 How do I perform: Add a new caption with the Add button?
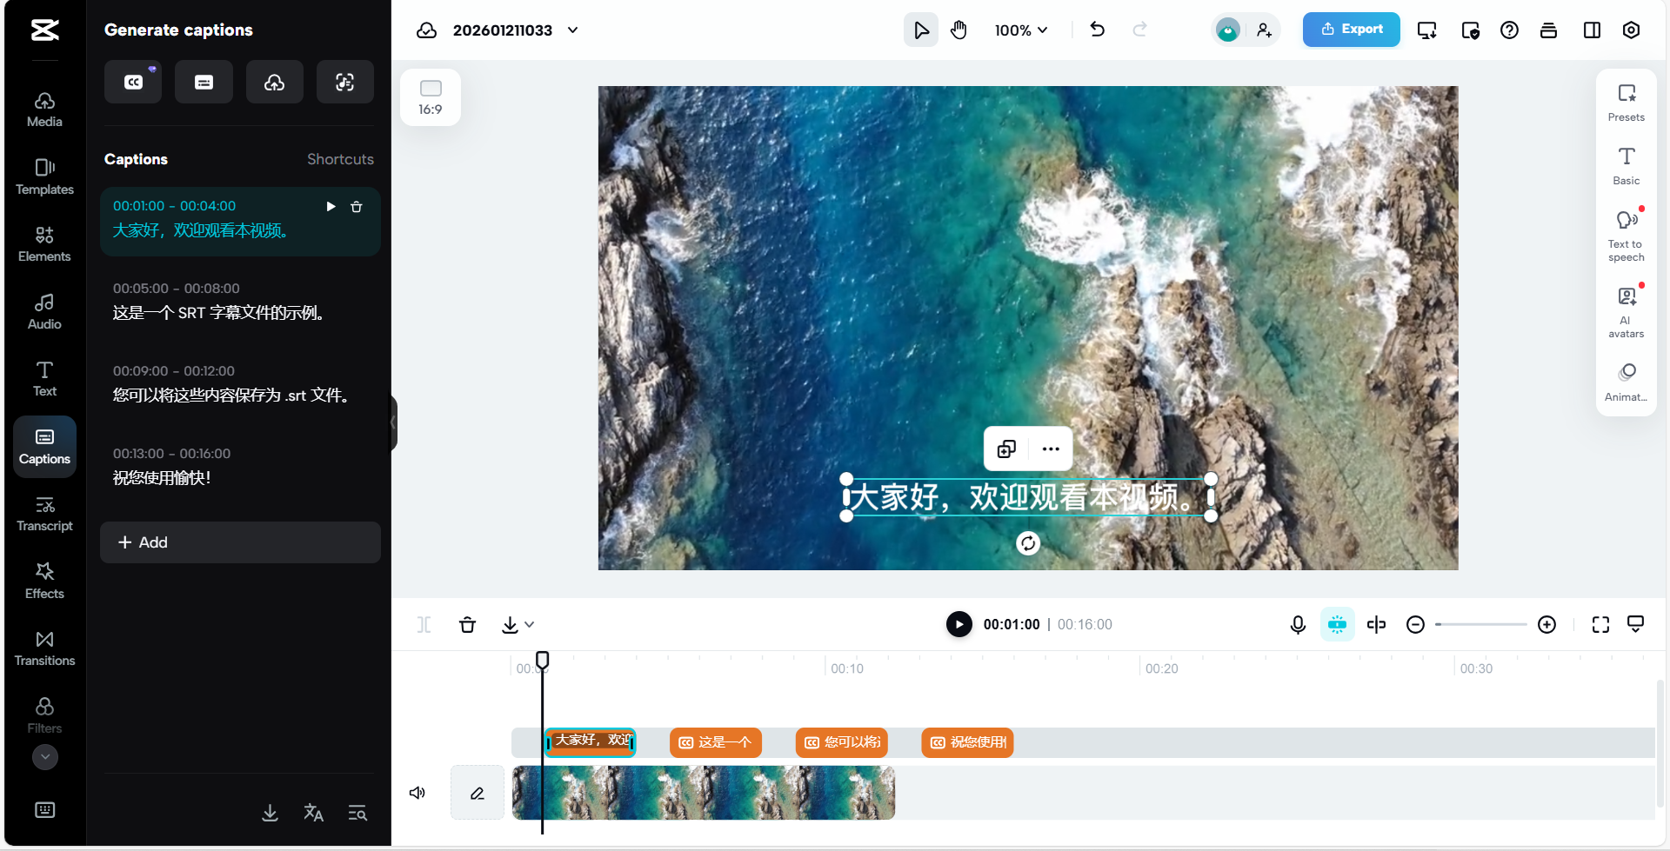tap(240, 542)
